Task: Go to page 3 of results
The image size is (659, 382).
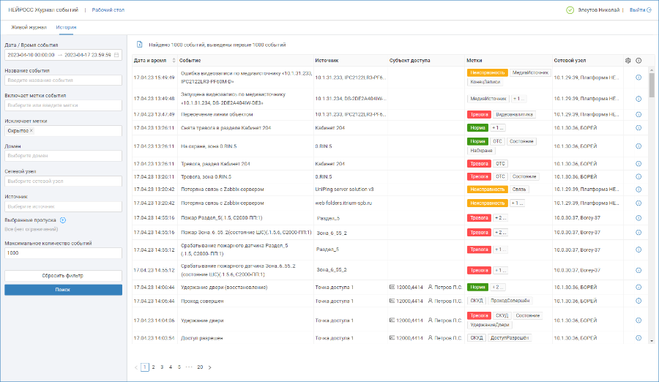Action: click(162, 367)
